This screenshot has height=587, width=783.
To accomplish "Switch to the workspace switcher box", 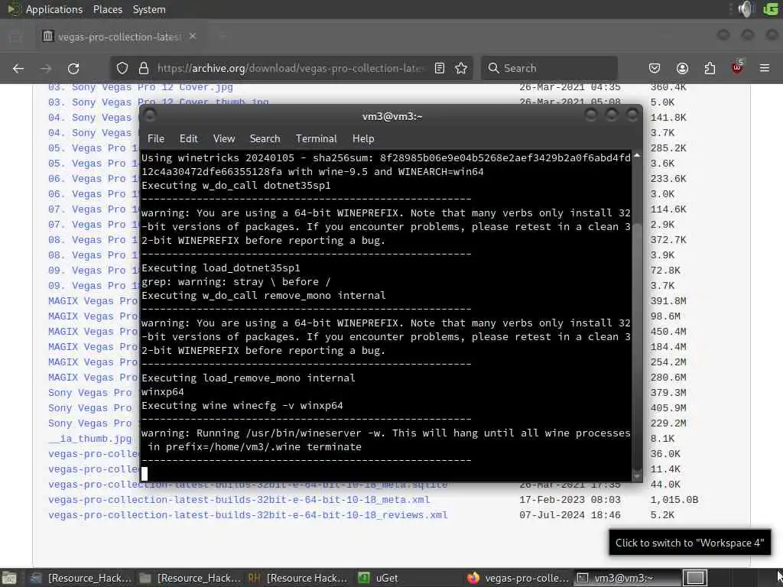I will point(695,578).
